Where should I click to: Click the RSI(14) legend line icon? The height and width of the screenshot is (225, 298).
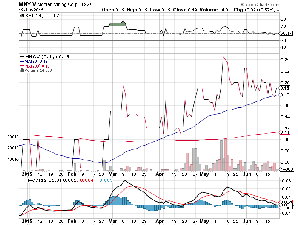point(22,15)
